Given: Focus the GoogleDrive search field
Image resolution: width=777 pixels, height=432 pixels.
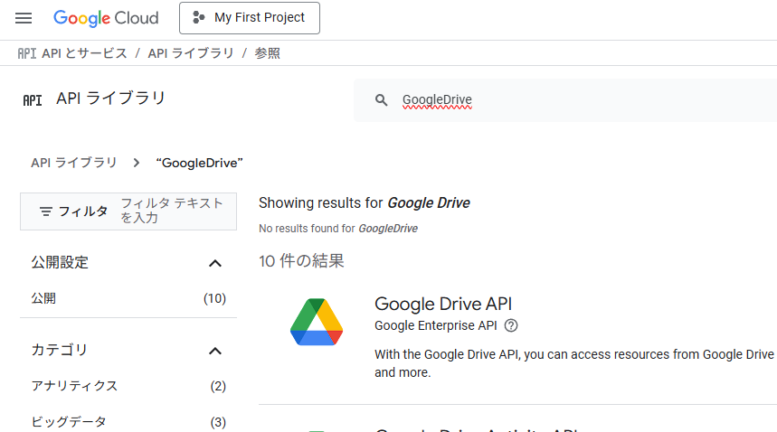Looking at the screenshot, I should point(565,100).
